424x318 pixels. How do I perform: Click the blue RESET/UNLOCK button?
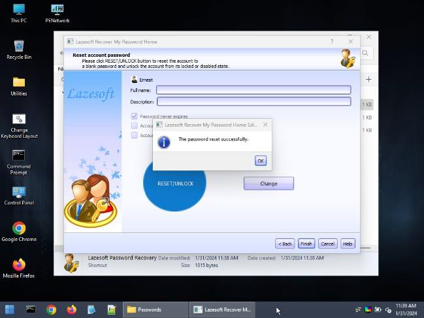pyautogui.click(x=174, y=183)
